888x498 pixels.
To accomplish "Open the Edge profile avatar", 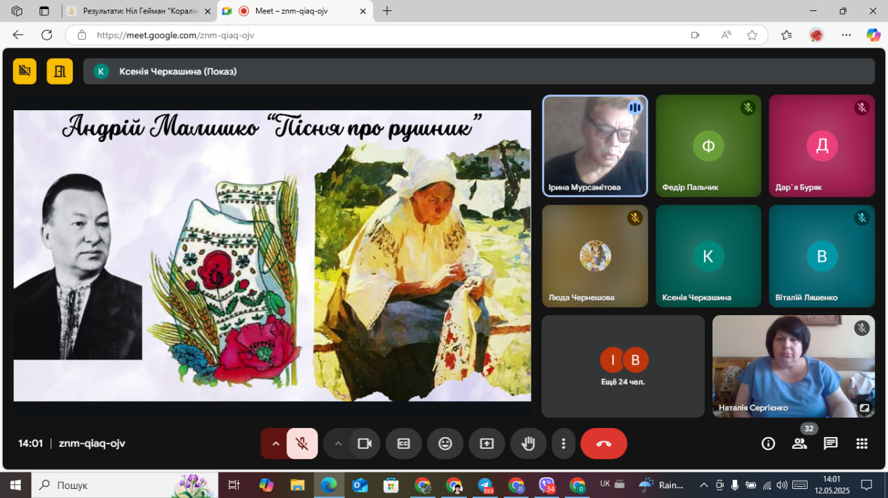I will tap(816, 35).
